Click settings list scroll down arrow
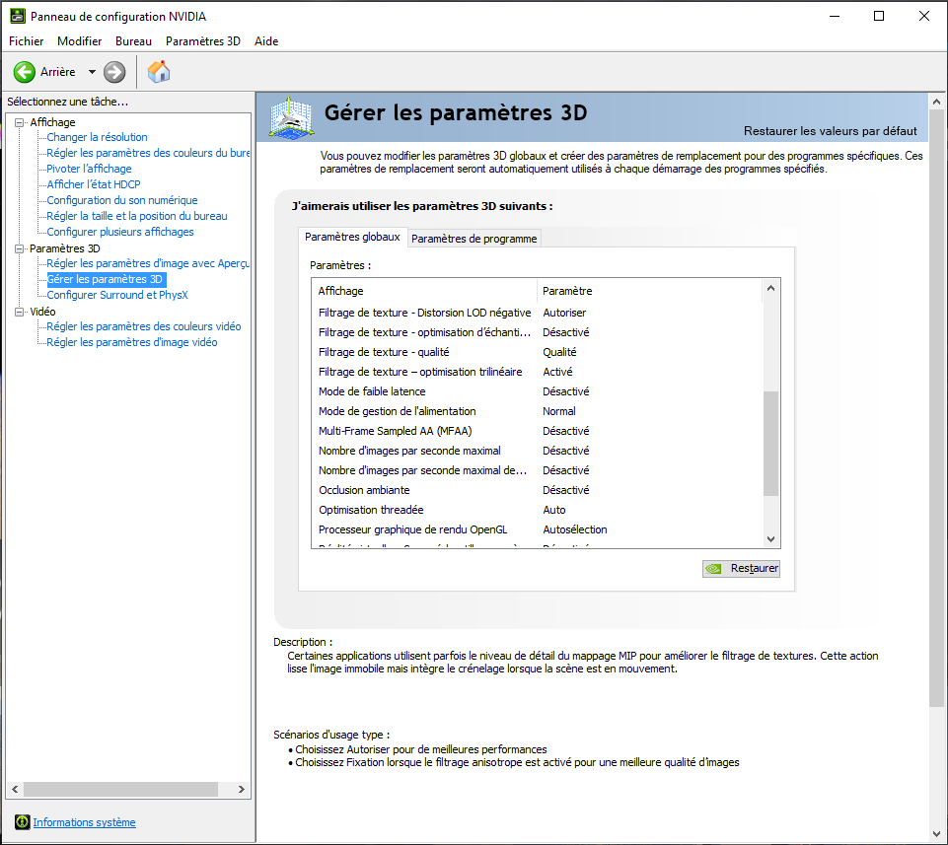This screenshot has width=948, height=845. 770,539
